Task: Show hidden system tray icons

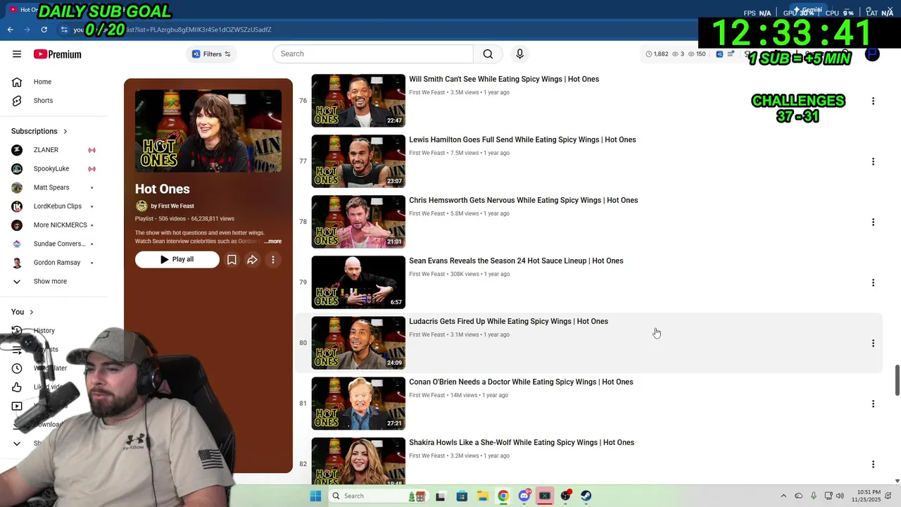Action: (783, 496)
